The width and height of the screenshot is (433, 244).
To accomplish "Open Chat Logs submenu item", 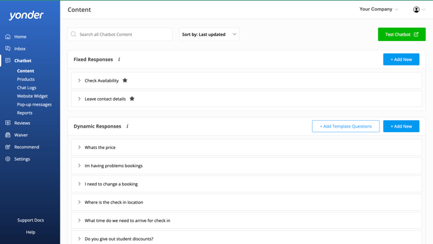I will click(26, 87).
